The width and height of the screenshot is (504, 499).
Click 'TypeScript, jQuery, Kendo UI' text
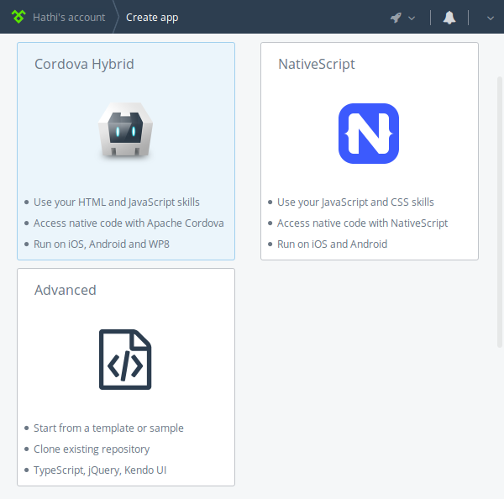click(x=100, y=470)
